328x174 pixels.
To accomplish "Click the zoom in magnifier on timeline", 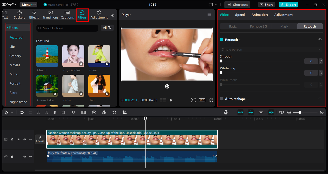I will click(322, 112).
